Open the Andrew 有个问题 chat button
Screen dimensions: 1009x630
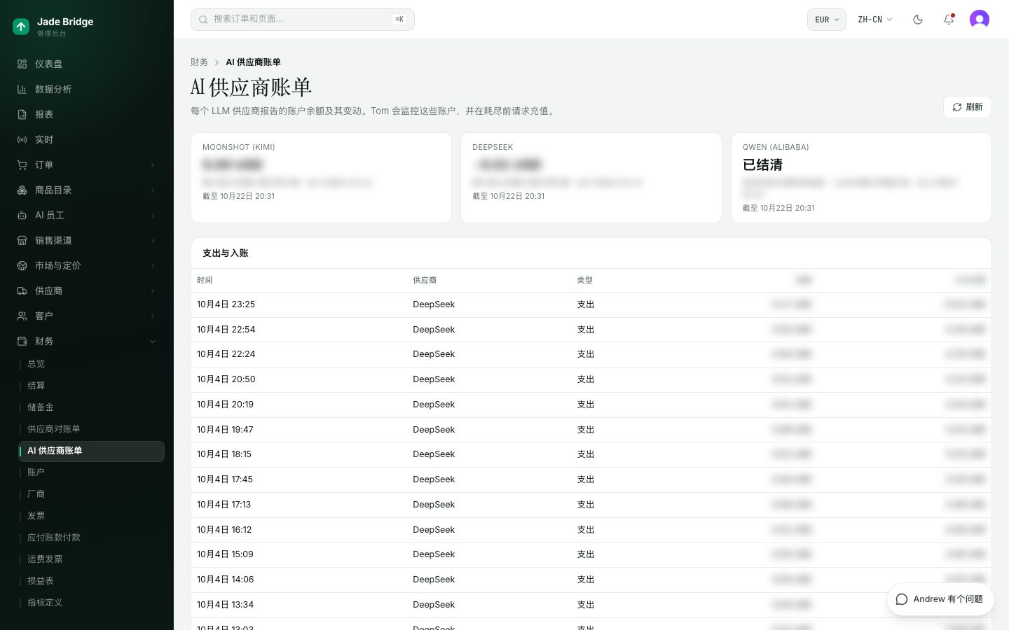click(x=940, y=599)
